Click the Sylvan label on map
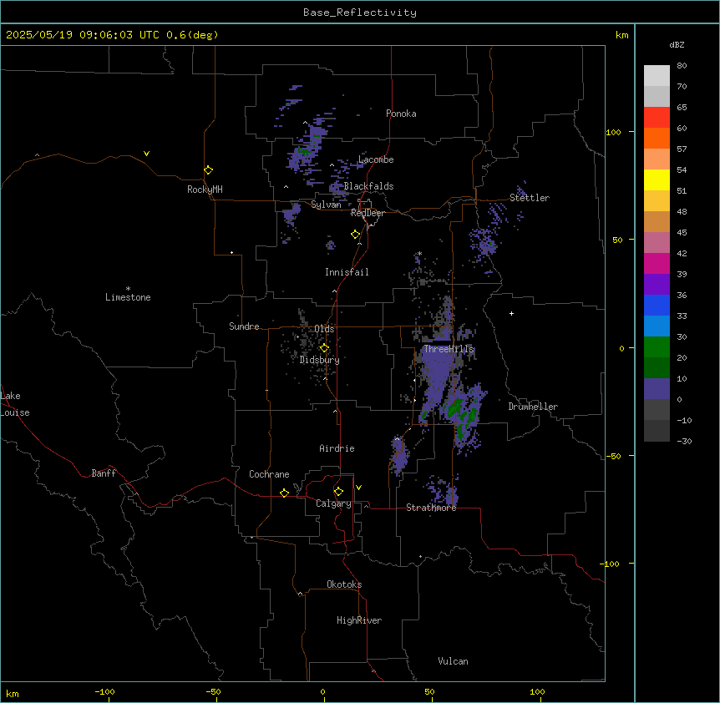This screenshot has width=720, height=703. [x=326, y=205]
